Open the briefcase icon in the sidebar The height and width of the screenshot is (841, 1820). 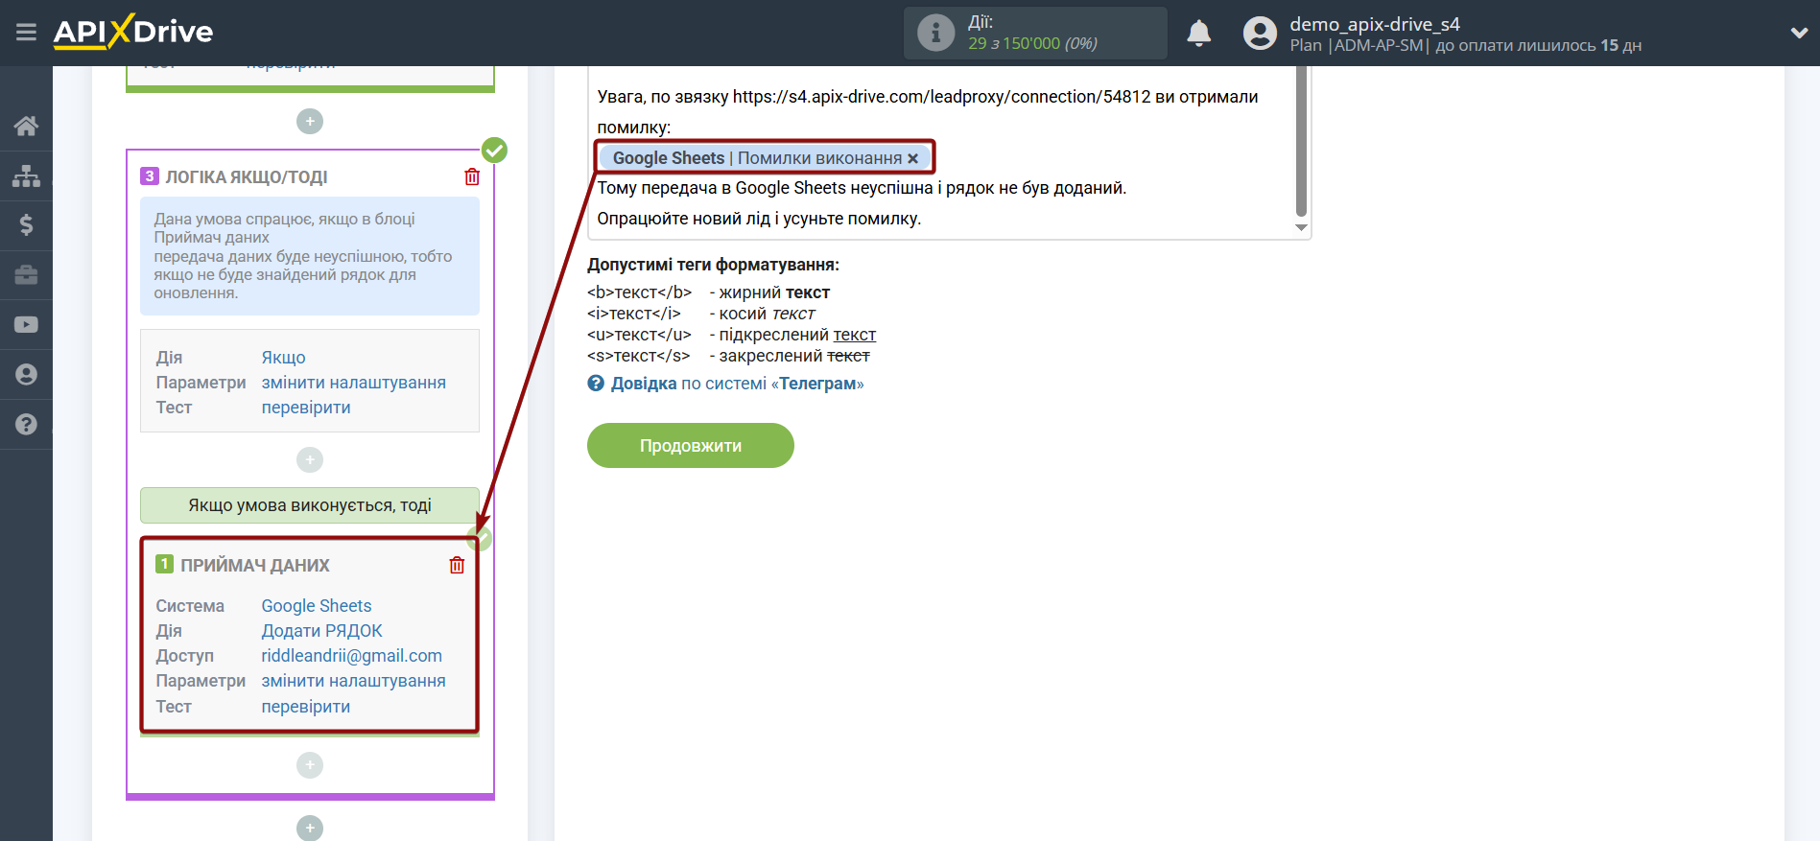click(26, 275)
